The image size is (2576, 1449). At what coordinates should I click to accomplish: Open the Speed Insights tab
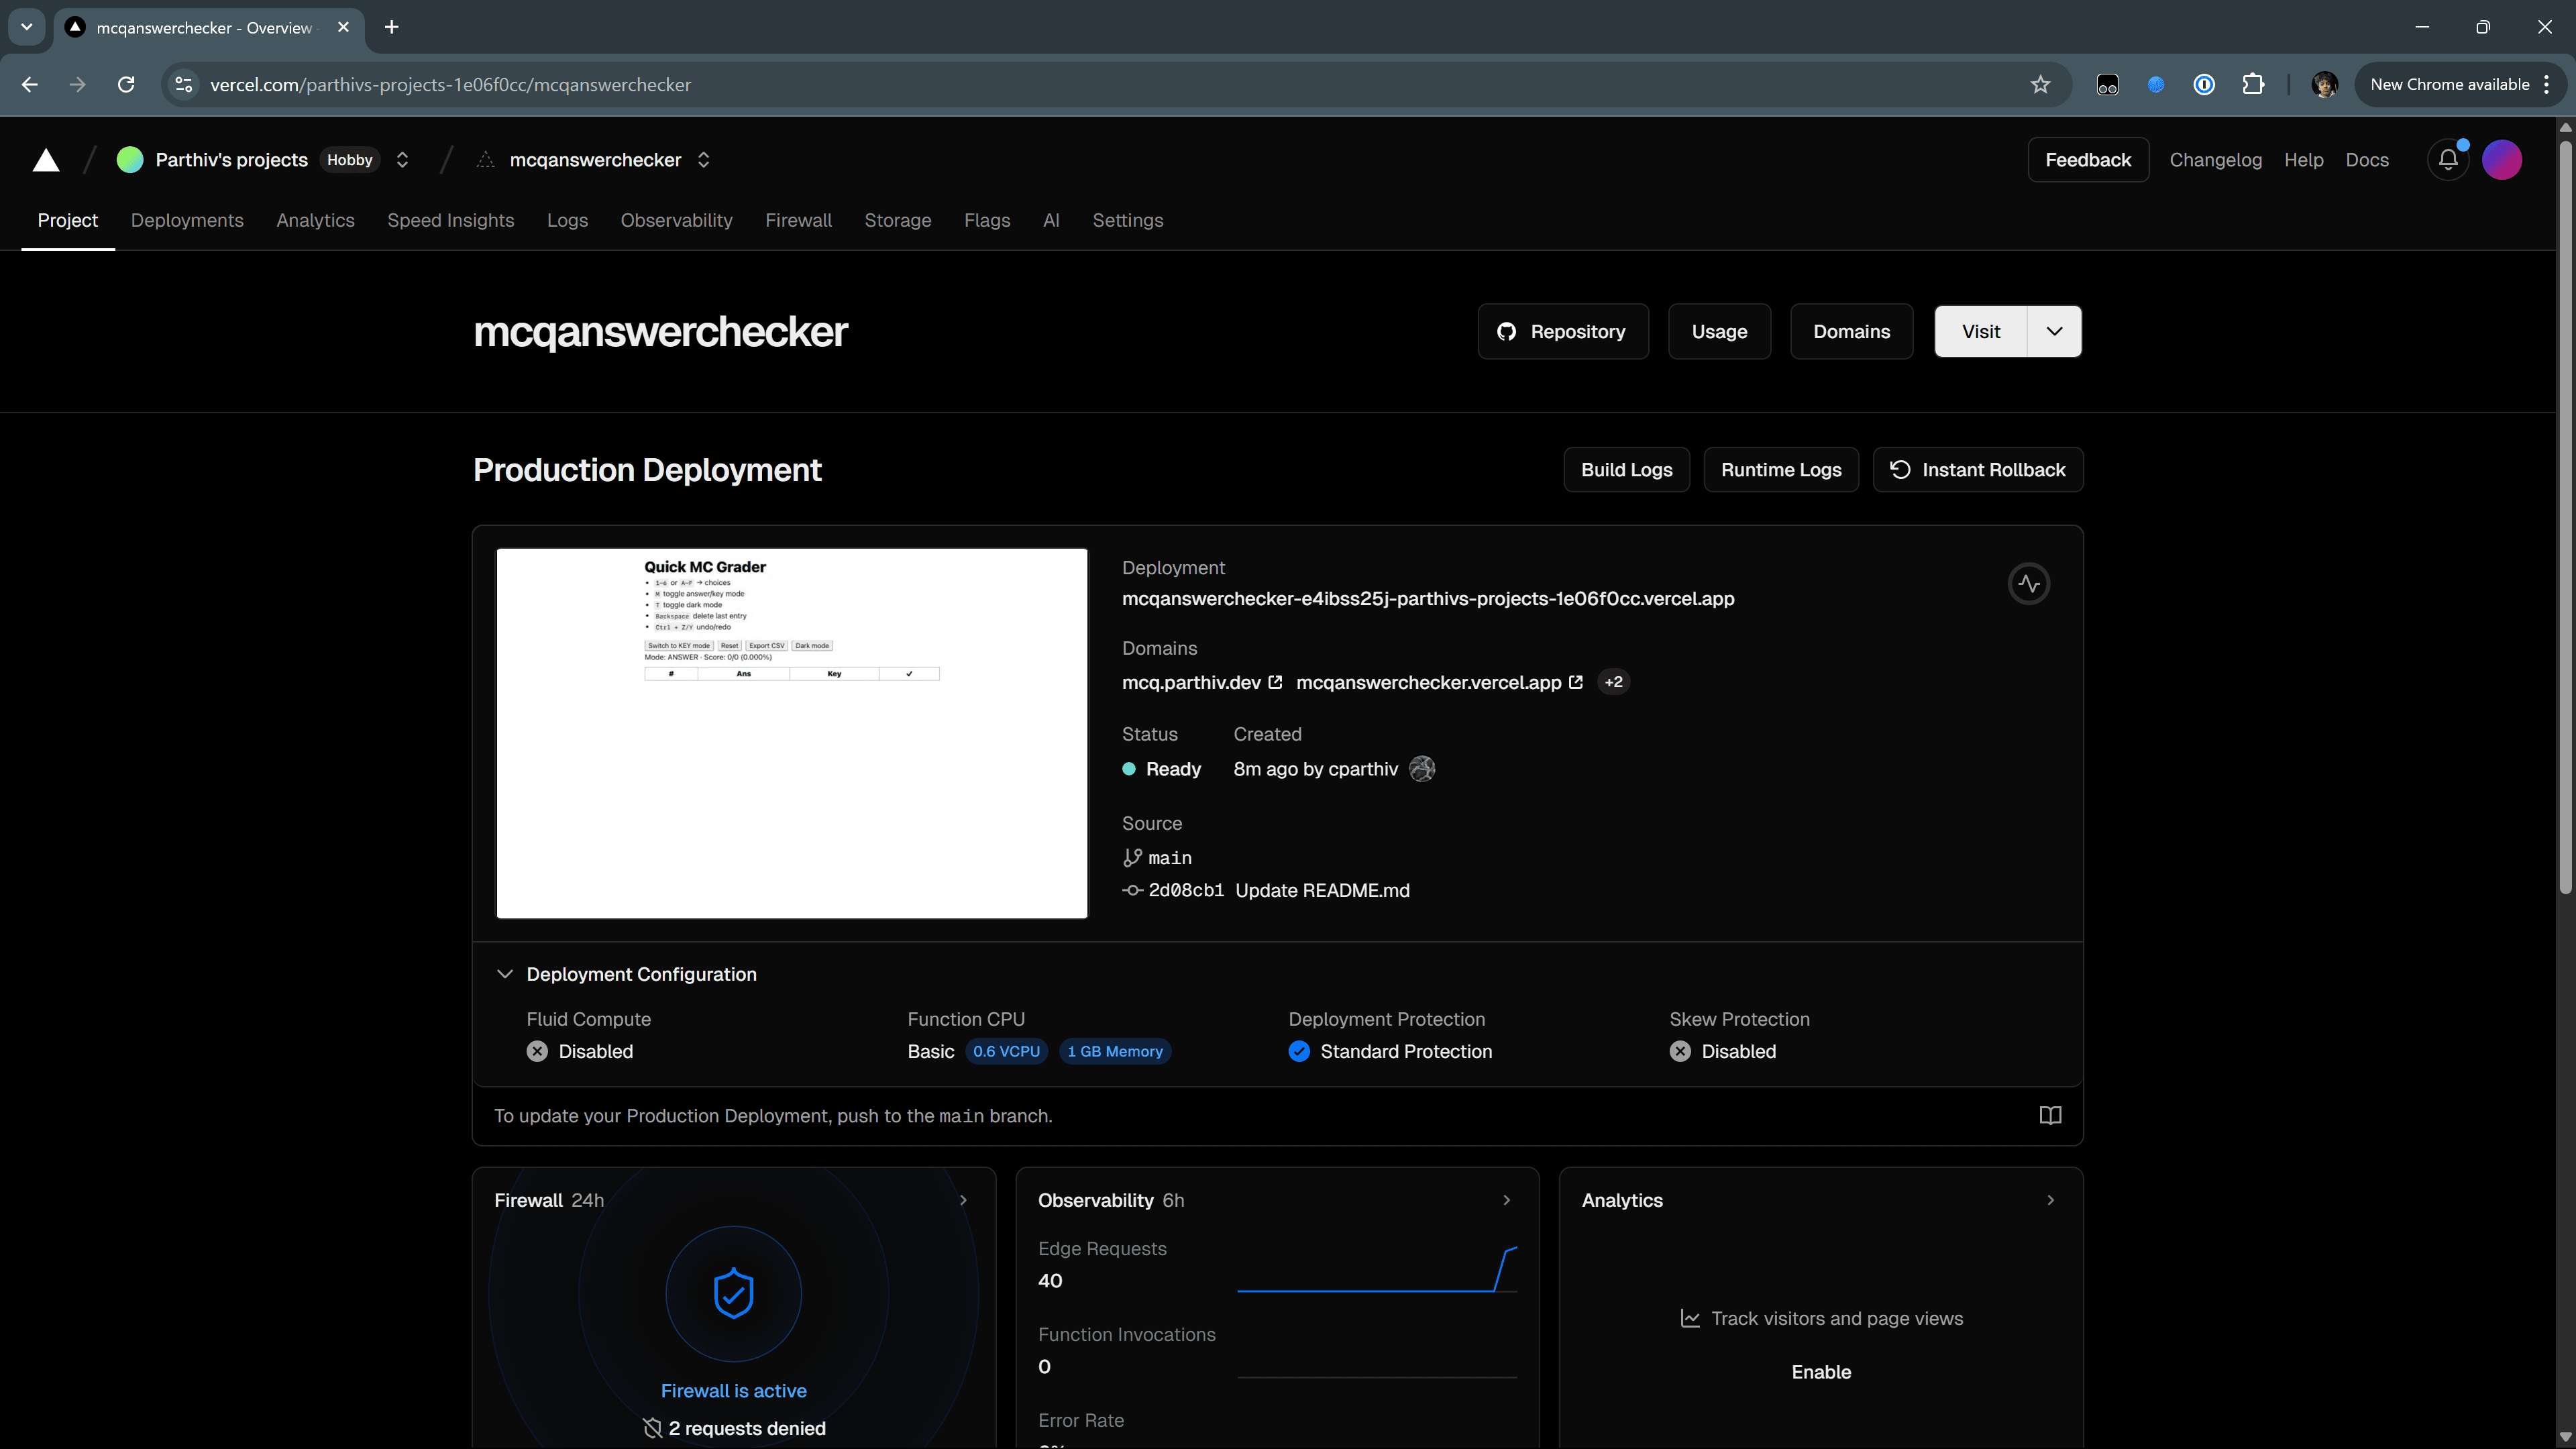pyautogui.click(x=450, y=220)
